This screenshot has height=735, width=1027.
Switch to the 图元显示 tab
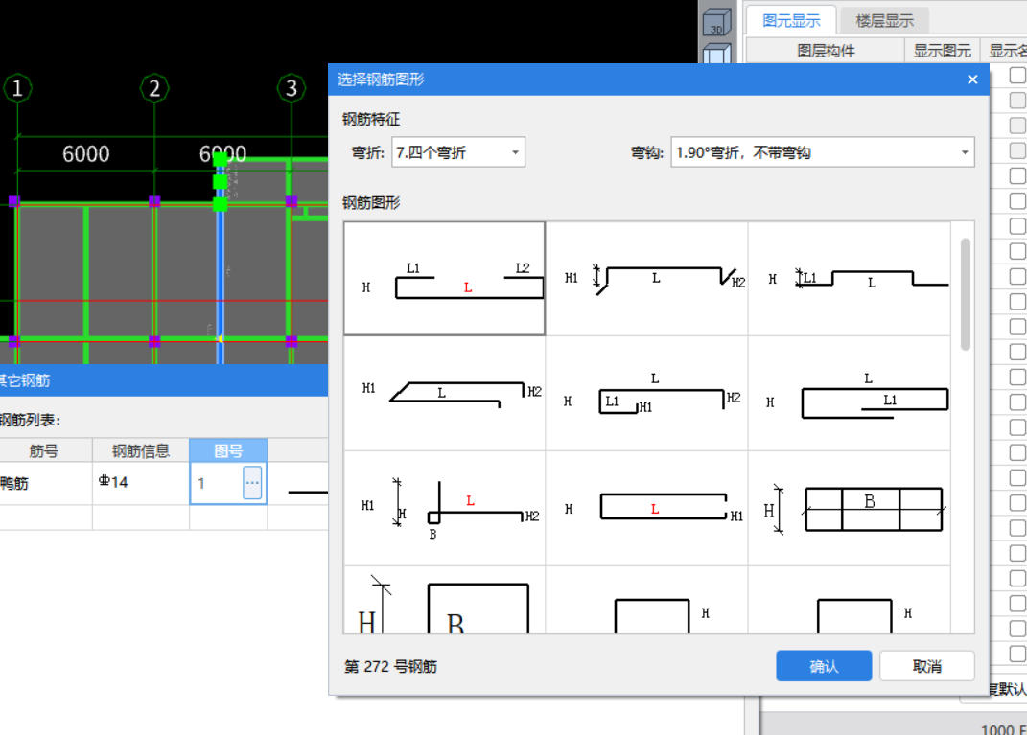coord(791,21)
